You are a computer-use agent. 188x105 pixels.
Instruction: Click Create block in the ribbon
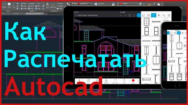pos(101,3)
